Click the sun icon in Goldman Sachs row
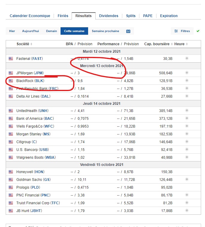 click(187, 179)
